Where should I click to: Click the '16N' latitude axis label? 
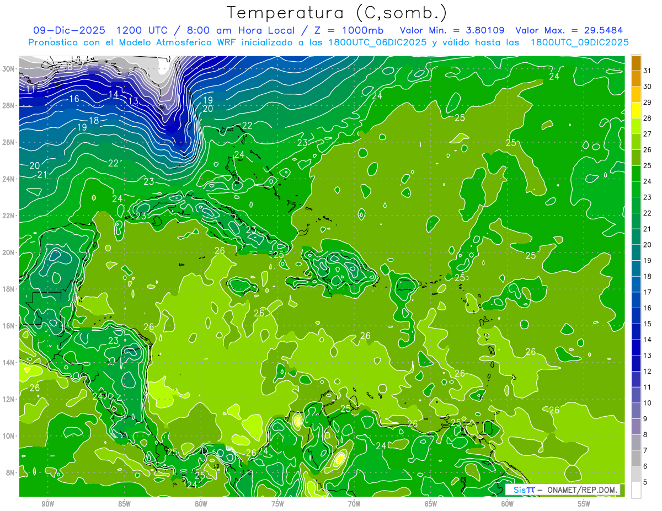click(x=8, y=326)
